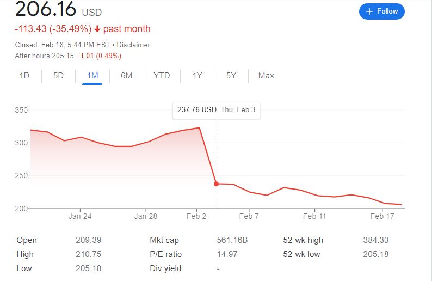Click the red down arrow icon
Image resolution: width=432 pixels, height=281 pixels.
96,29
